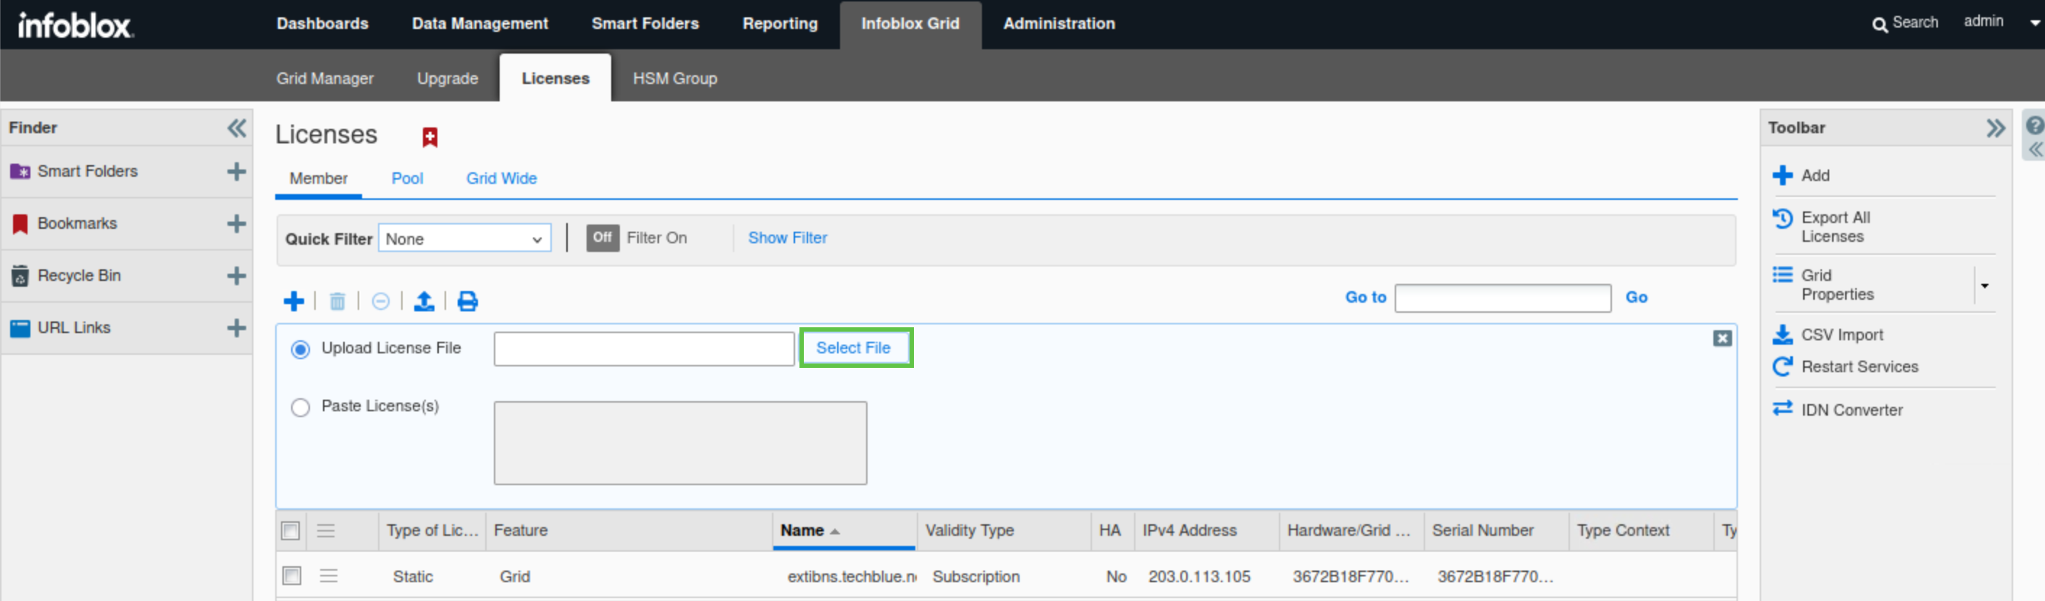Click the delete trash icon
The width and height of the screenshot is (2045, 601).
click(x=337, y=301)
